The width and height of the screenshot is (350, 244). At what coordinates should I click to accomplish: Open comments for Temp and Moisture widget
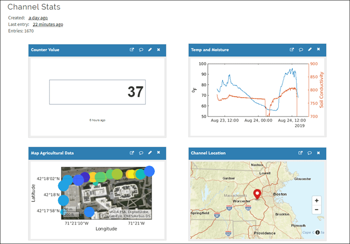[301, 50]
